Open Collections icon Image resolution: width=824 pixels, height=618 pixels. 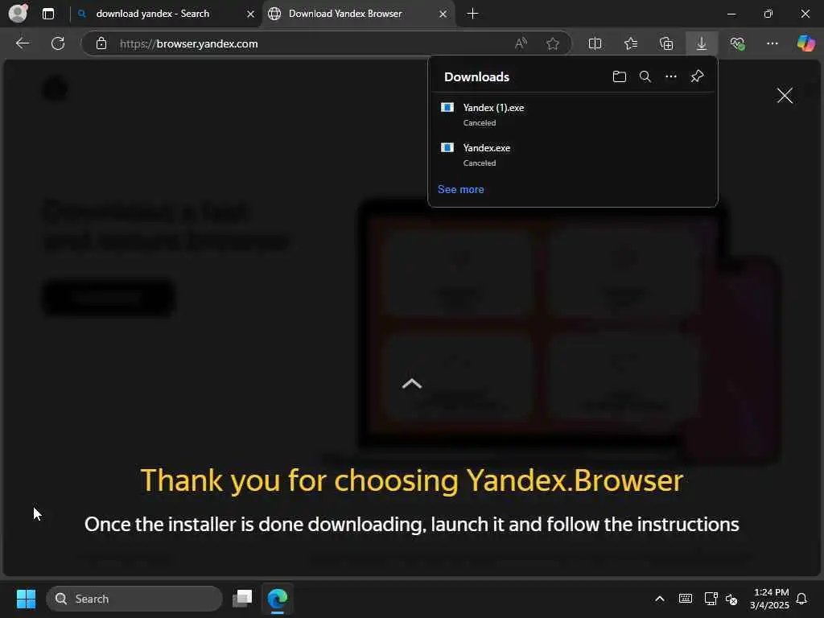pos(665,43)
